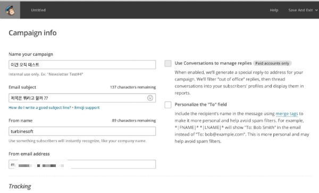Screen dimensions: 319x193
Task: Open the emoji picker smiley icon
Action: (x=150, y=98)
